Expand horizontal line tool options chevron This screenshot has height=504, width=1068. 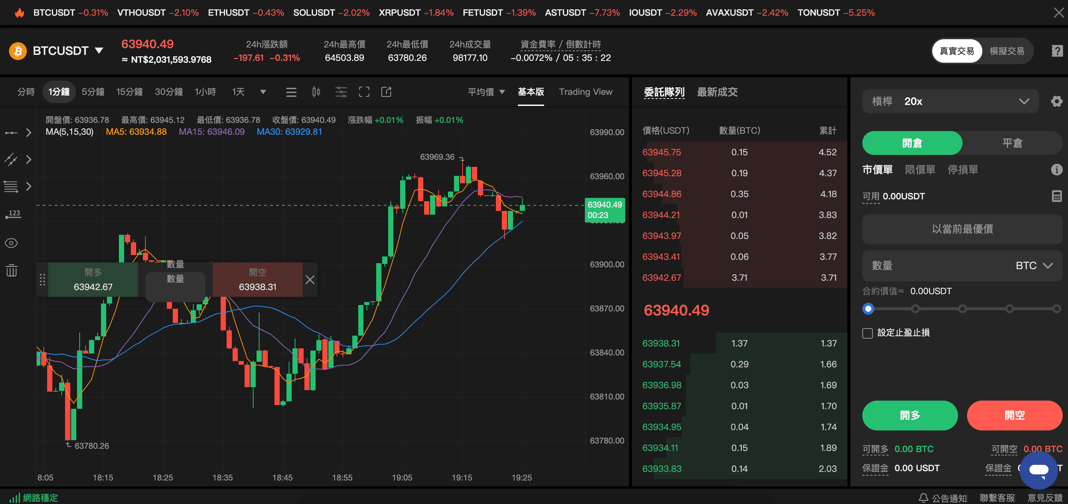(28, 133)
